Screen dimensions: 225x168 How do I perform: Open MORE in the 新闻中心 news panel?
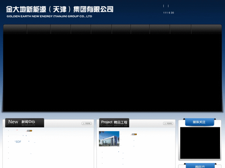pos(87,123)
